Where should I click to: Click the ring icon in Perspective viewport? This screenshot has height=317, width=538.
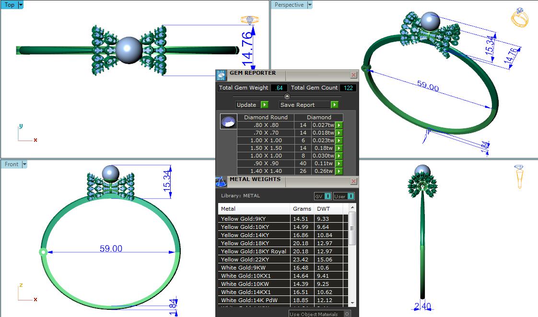pos(520,18)
